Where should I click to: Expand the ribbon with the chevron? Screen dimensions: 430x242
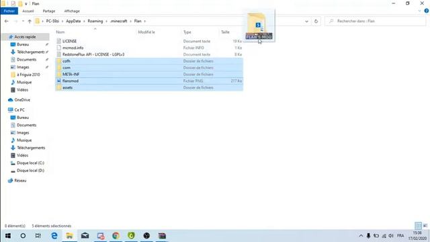coord(419,11)
